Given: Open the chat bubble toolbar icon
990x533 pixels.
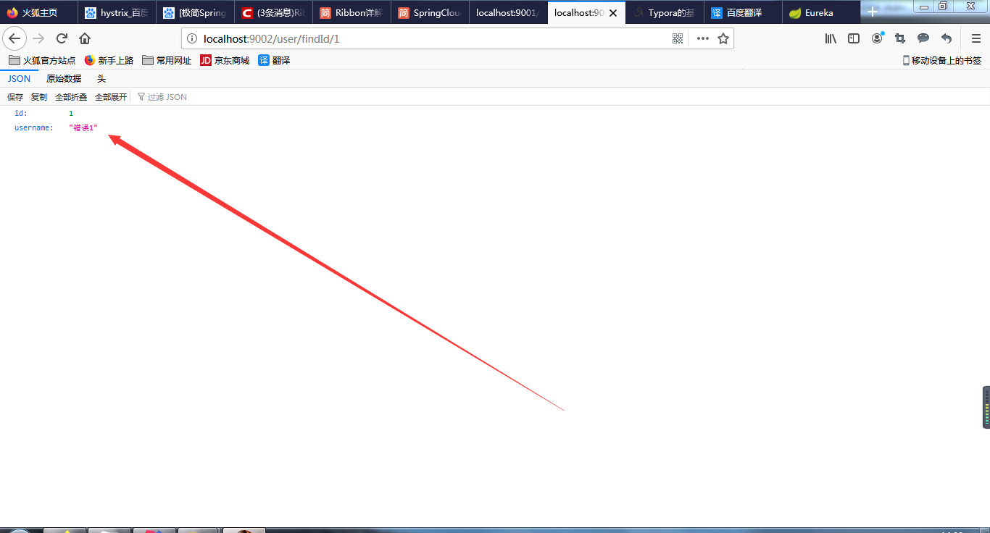Looking at the screenshot, I should tap(923, 38).
